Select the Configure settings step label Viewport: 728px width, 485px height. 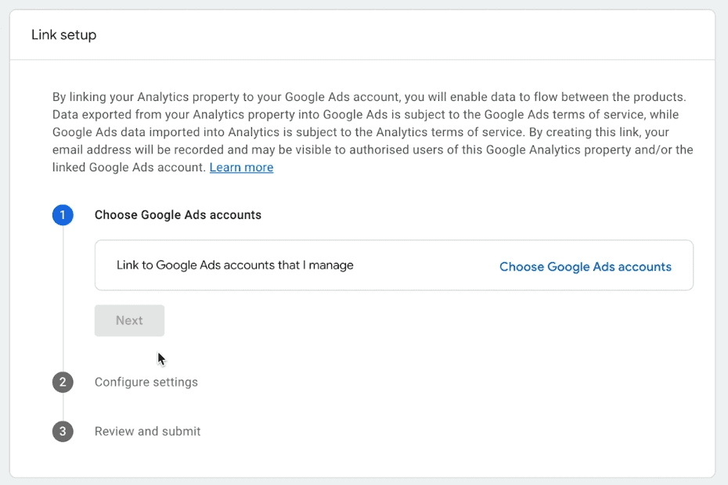point(146,382)
